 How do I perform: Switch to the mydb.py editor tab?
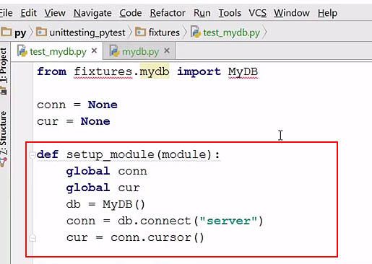pyautogui.click(x=140, y=51)
